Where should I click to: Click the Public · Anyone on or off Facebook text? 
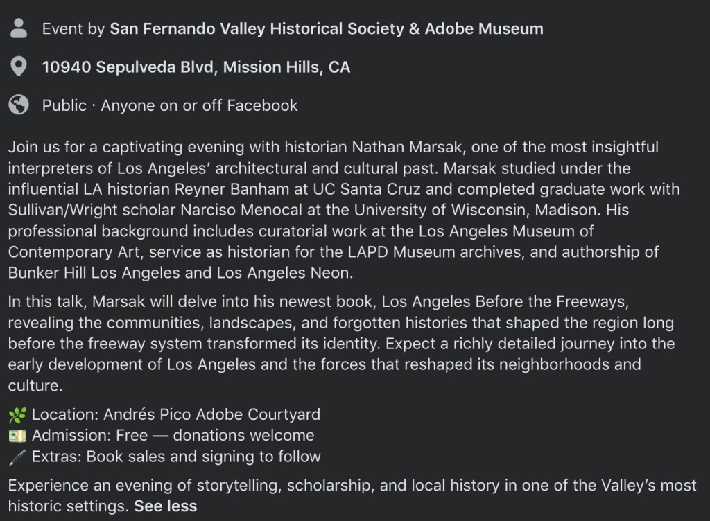click(x=170, y=105)
